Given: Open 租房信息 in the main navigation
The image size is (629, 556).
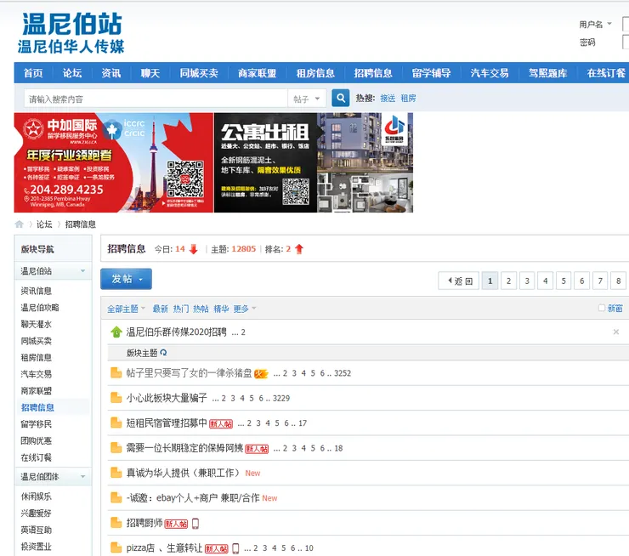Looking at the screenshot, I should point(315,73).
